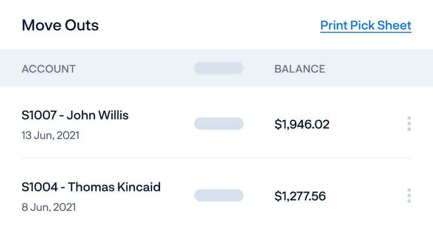This screenshot has height=231, width=433.
Task: Sort by the BALANCE column header
Action: pos(299,69)
